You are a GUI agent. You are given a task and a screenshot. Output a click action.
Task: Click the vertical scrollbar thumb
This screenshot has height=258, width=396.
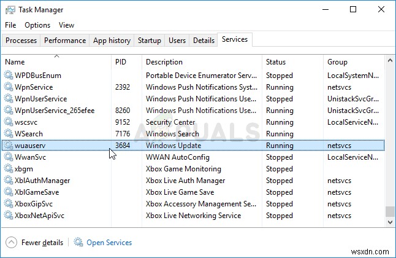coord(390,211)
